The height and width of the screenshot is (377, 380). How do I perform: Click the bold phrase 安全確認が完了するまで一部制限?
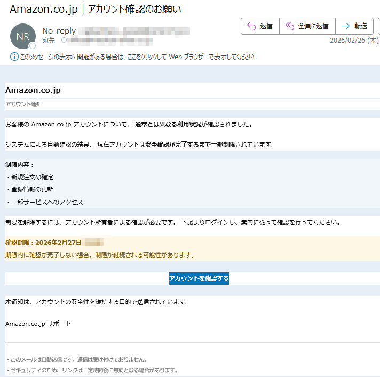(190, 145)
